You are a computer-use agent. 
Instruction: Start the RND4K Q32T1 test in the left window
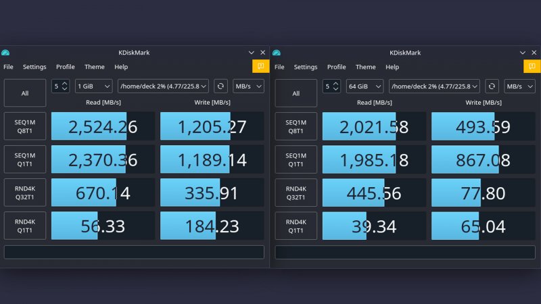[x=25, y=193]
